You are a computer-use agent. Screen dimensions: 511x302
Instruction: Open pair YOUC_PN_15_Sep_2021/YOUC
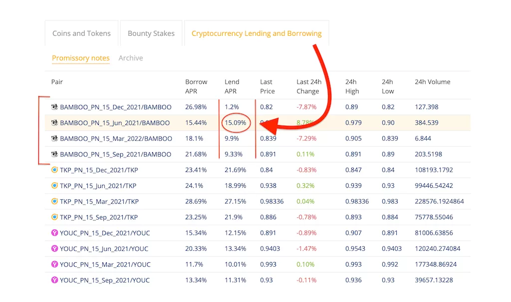105,280
